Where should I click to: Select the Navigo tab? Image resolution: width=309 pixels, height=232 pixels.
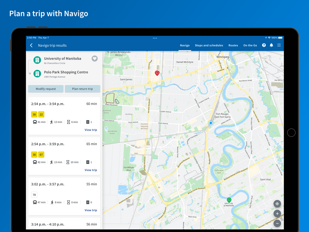pyautogui.click(x=185, y=45)
